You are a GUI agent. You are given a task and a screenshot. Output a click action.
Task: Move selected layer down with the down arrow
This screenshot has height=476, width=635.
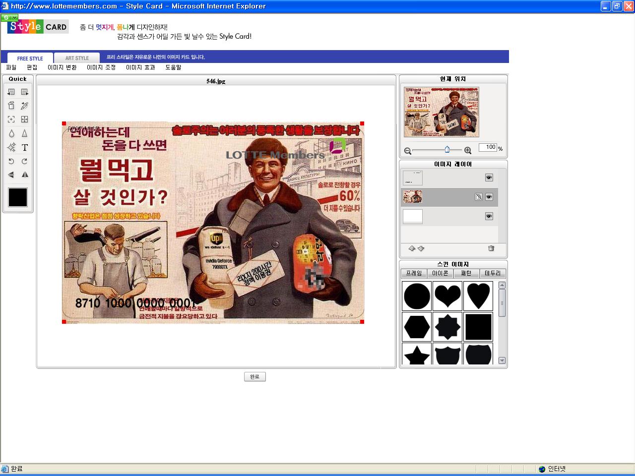pos(421,248)
